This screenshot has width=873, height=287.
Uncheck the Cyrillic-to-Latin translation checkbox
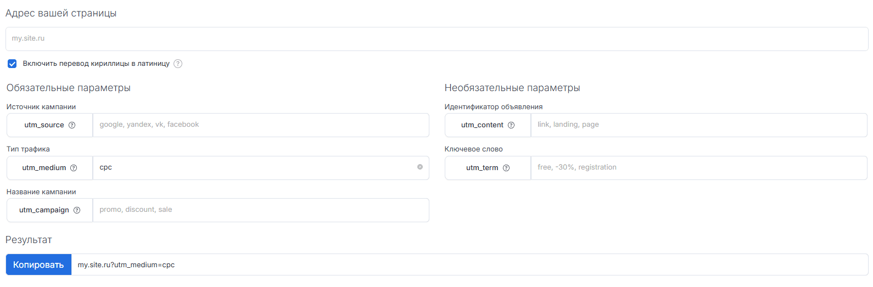pyautogui.click(x=12, y=64)
